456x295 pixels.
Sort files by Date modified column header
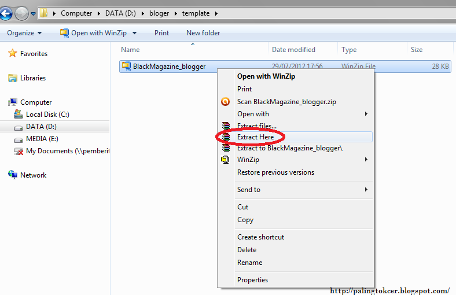293,50
